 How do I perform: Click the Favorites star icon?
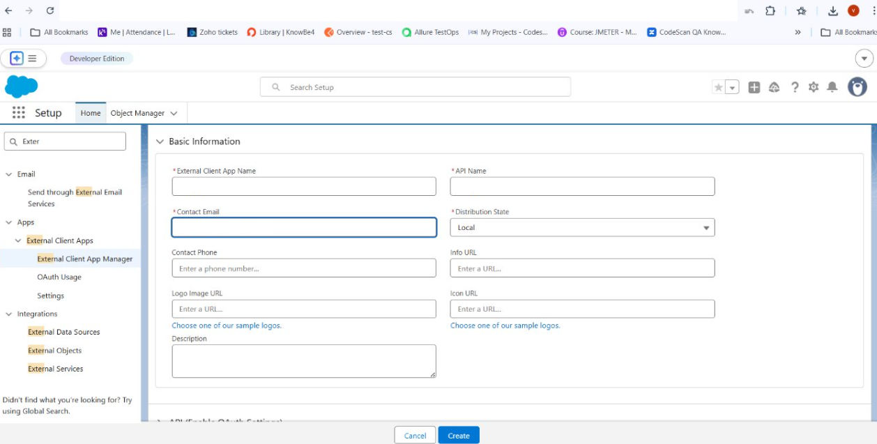coord(718,87)
